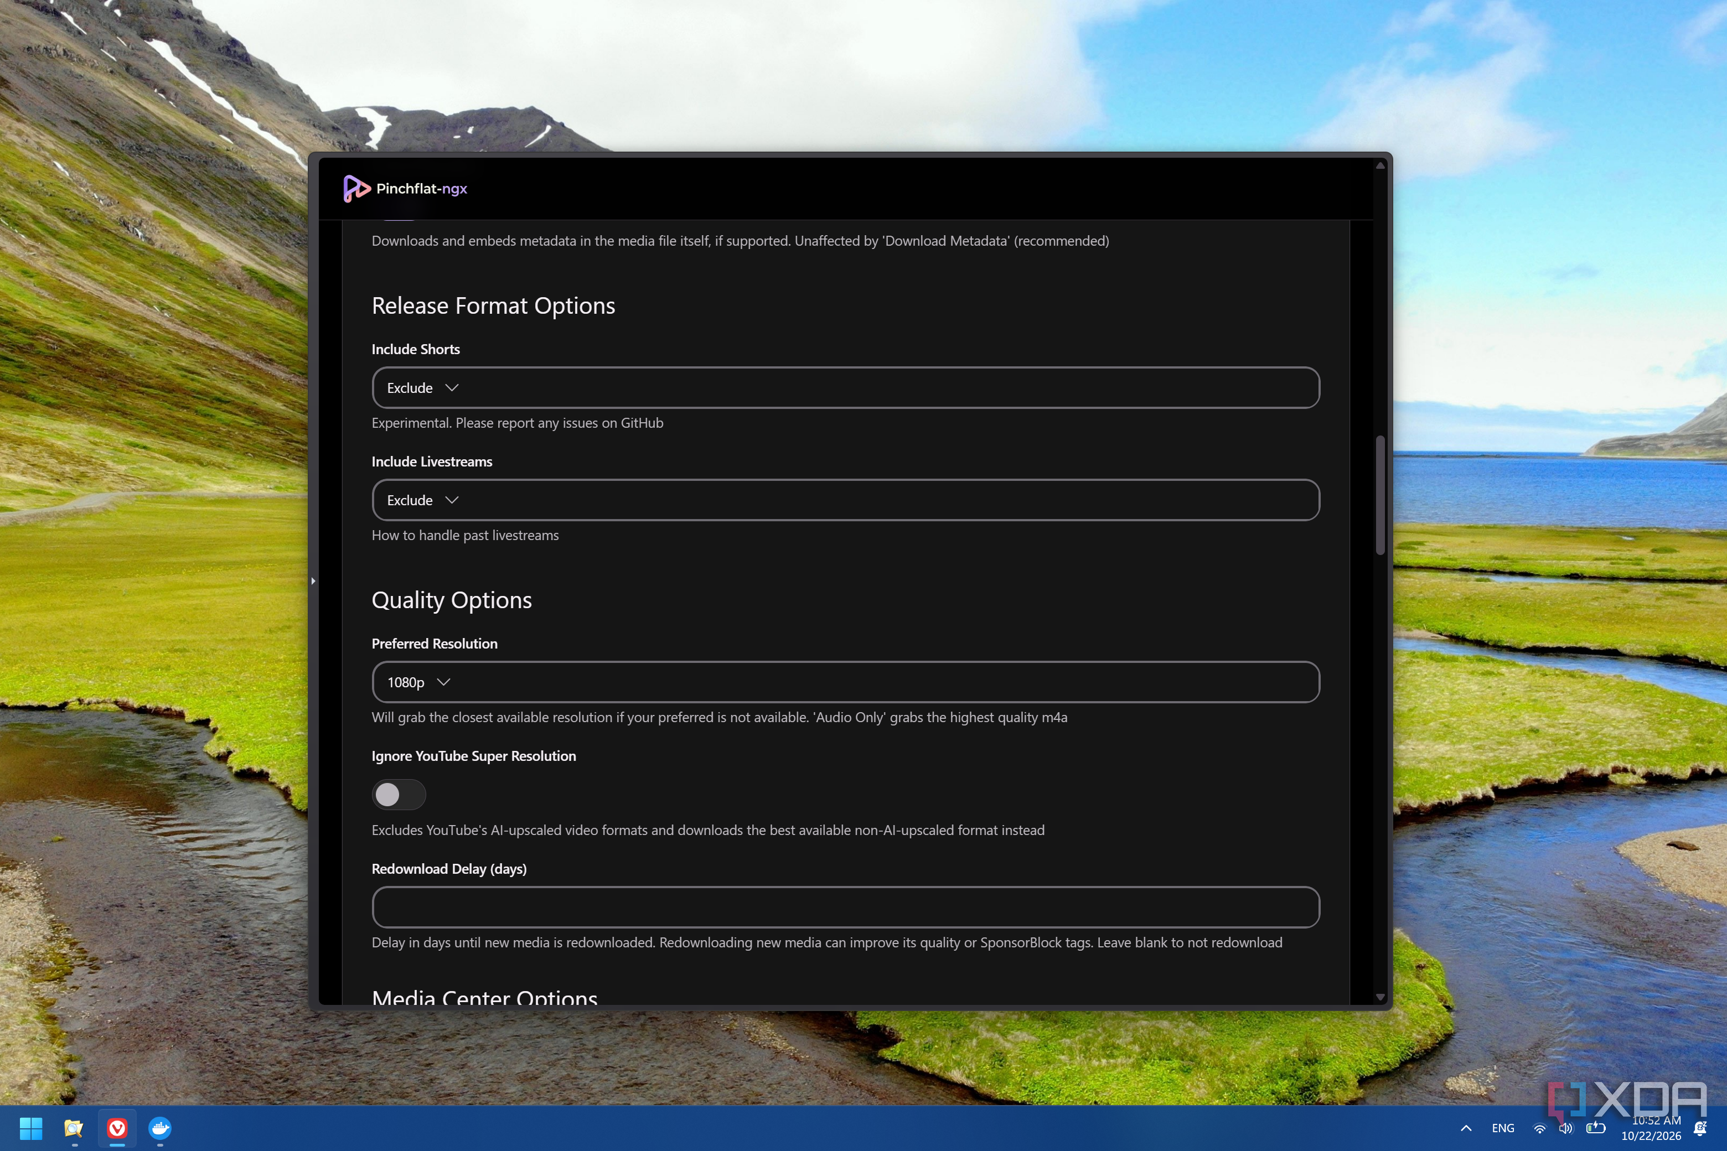The height and width of the screenshot is (1151, 1727).
Task: Click the 'Redownload Delay (days)' label
Action: coord(449,869)
